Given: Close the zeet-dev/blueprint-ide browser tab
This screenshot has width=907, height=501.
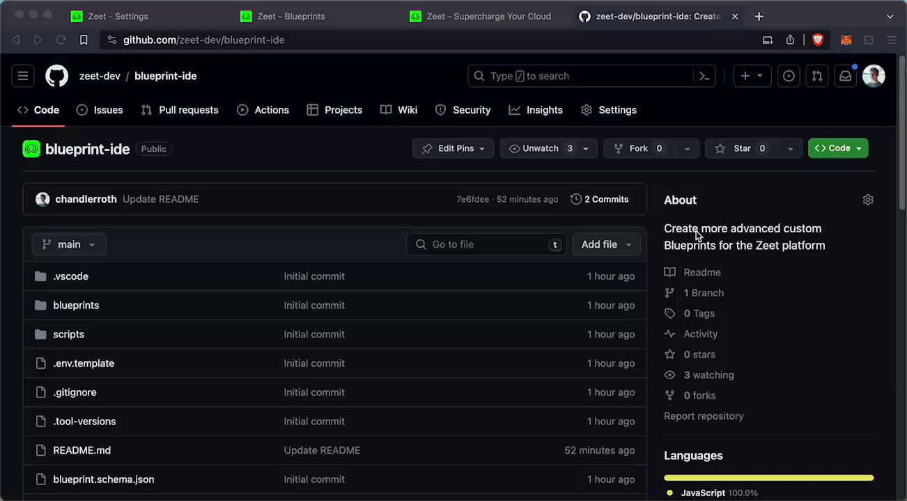Looking at the screenshot, I should (734, 16).
